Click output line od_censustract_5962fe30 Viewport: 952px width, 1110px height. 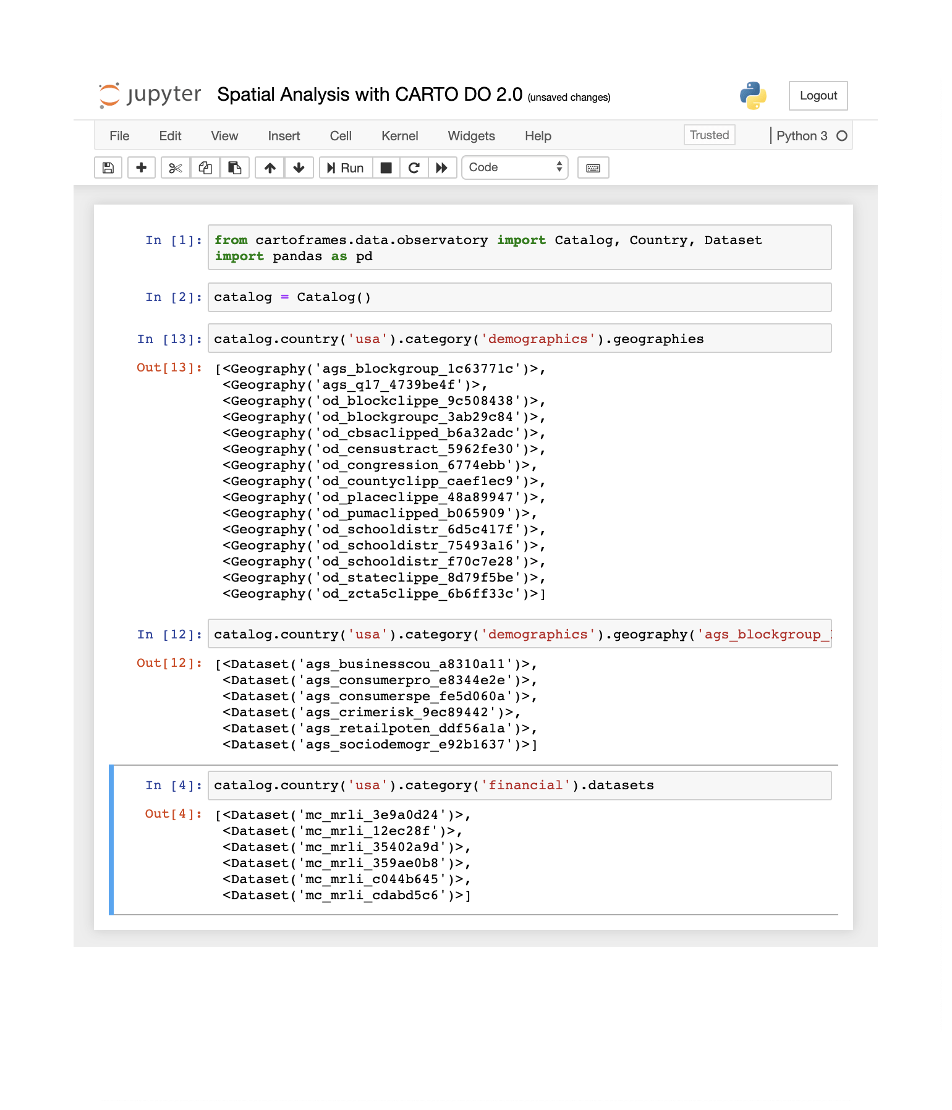tap(384, 449)
